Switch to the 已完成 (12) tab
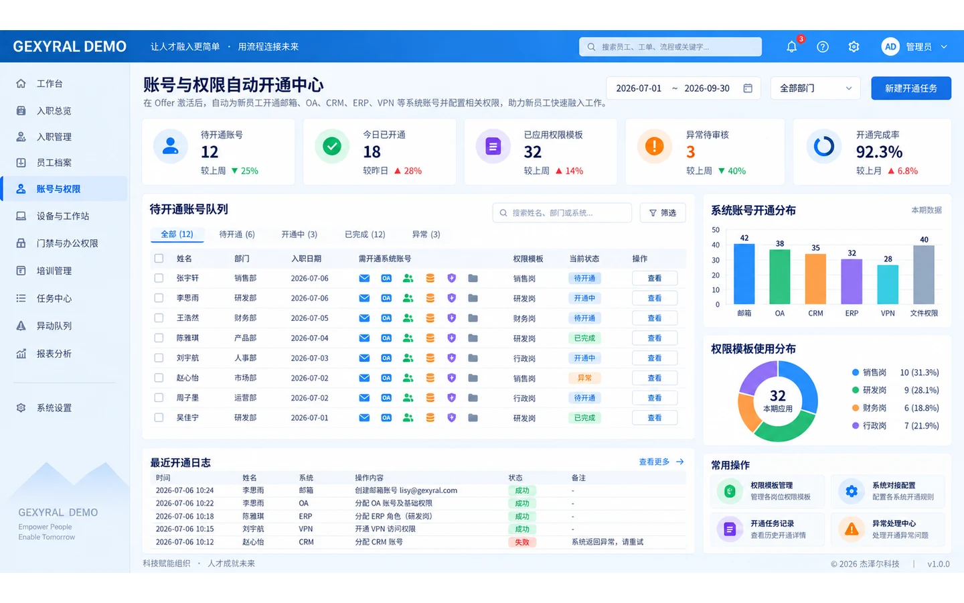The height and width of the screenshot is (603, 964). tap(365, 234)
